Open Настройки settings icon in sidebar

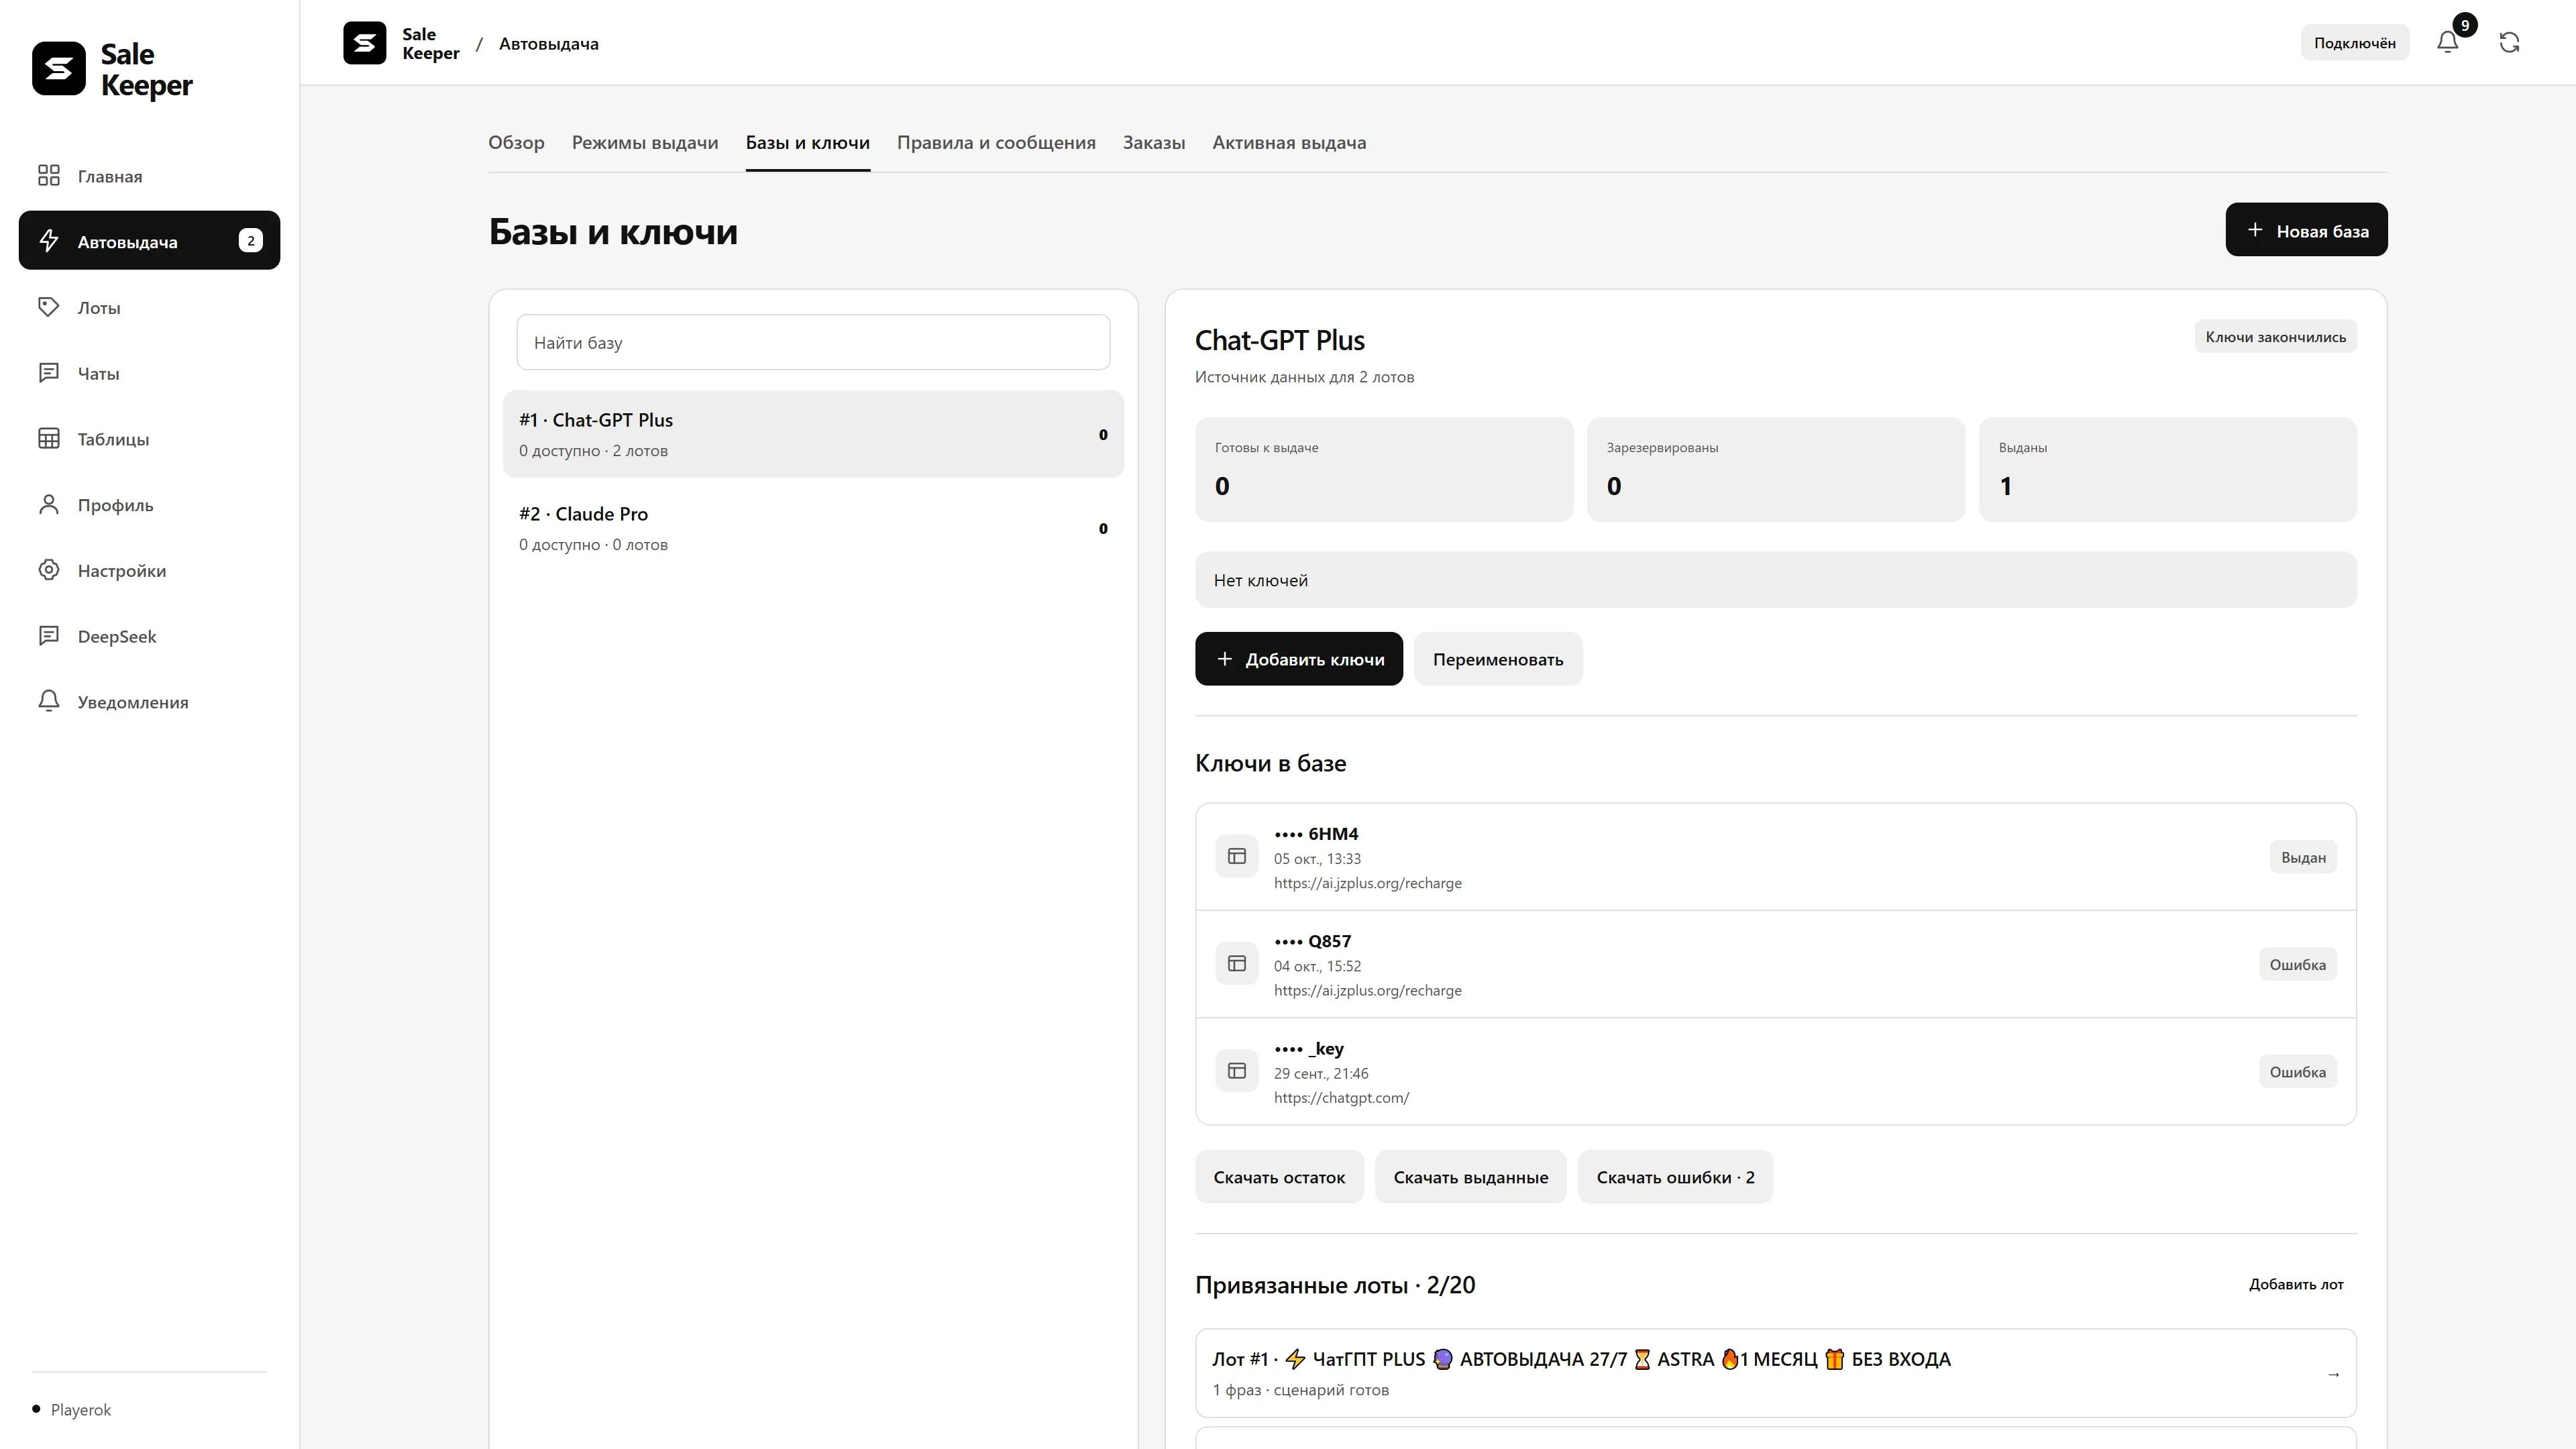[x=49, y=570]
